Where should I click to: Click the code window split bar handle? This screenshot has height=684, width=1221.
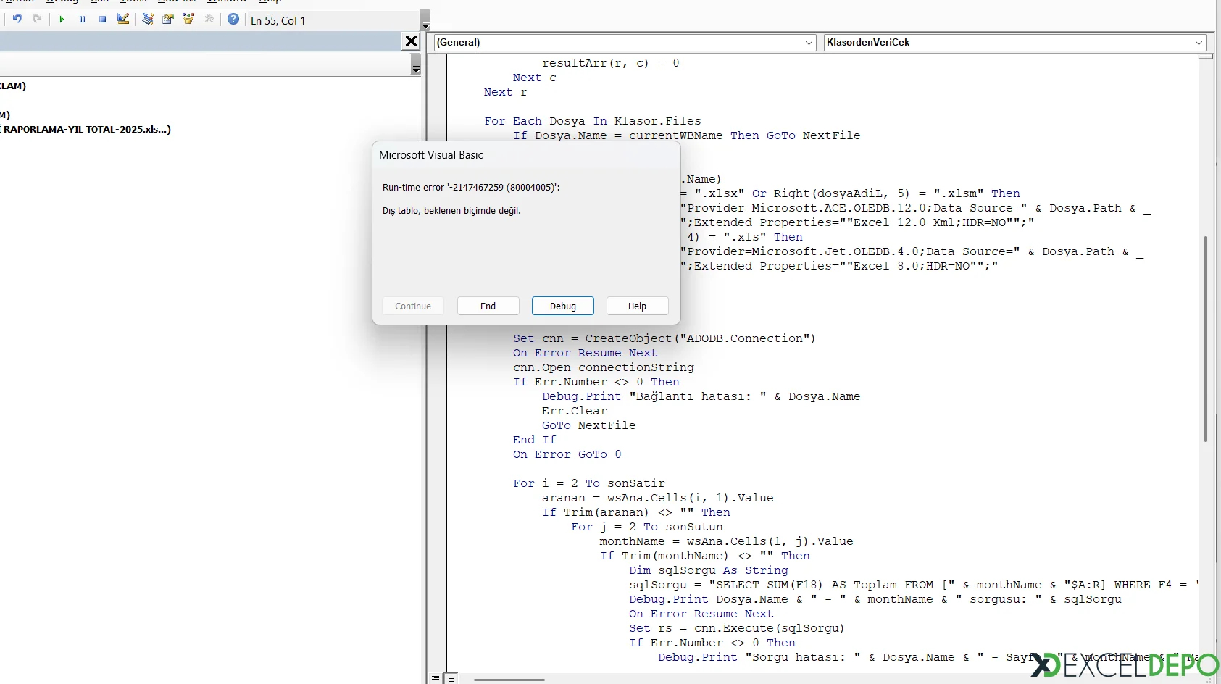click(1205, 57)
